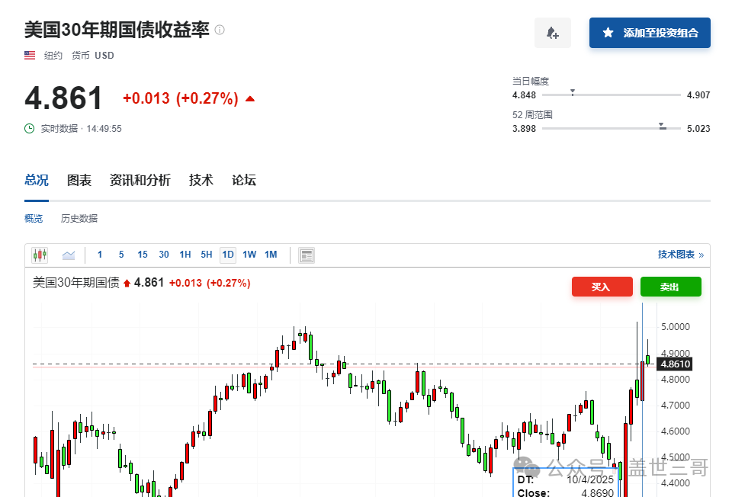Select the 1H timeframe
The height and width of the screenshot is (497, 732).
tap(185, 255)
